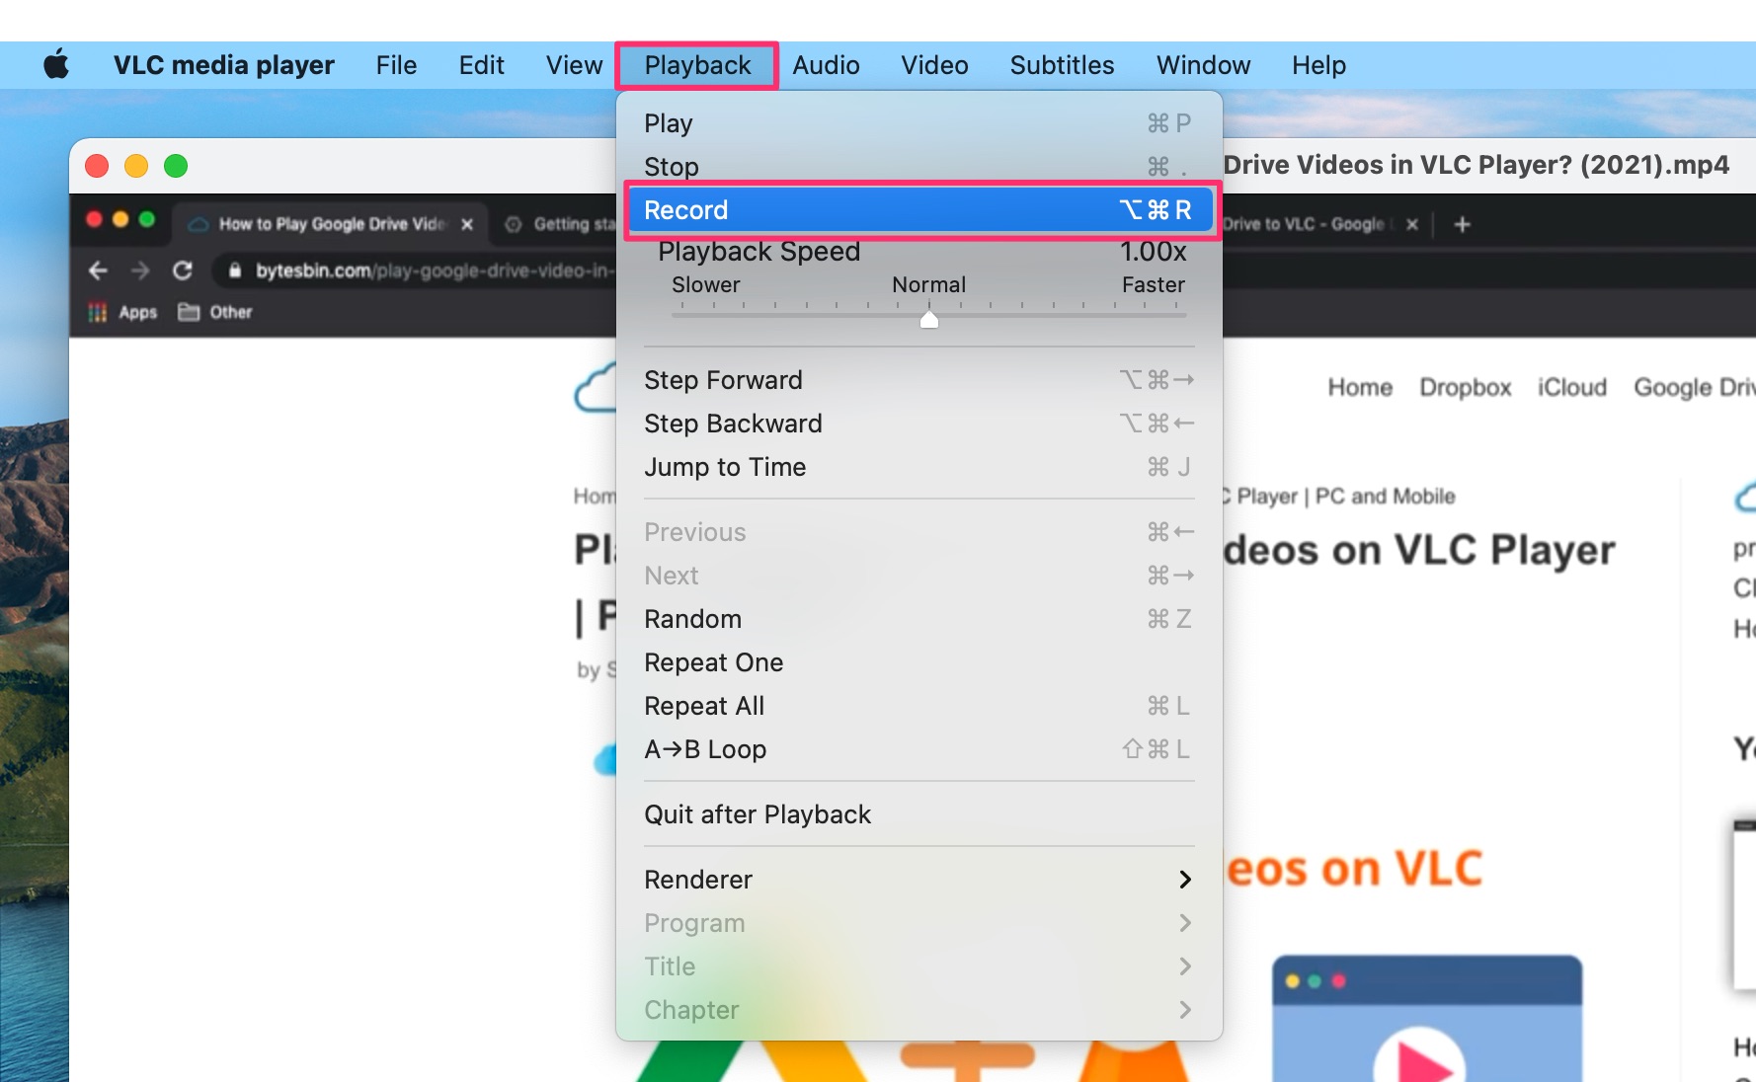The height and width of the screenshot is (1082, 1756).
Task: Click the yellow minimize button of VLC window
Action: (136, 166)
